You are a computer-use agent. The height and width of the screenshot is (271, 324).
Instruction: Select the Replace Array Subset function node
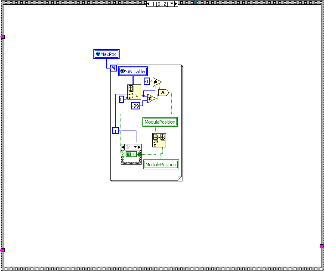[x=159, y=140]
